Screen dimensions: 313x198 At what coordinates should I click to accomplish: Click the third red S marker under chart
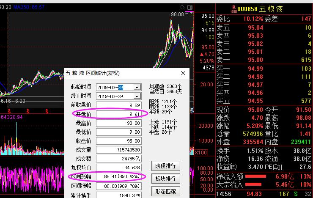[47, 111]
